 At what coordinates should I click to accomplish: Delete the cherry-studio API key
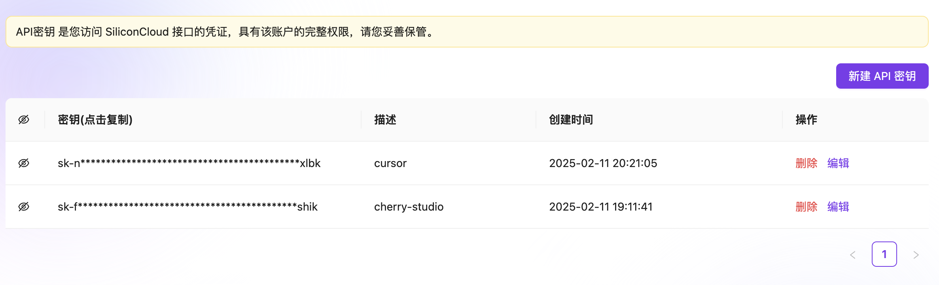click(806, 207)
